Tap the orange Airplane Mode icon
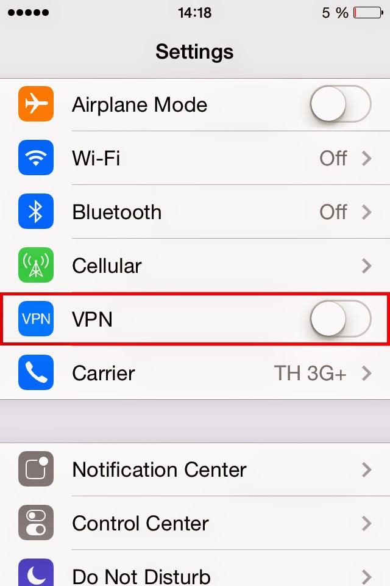Viewport: 390px width, 586px height. (x=36, y=104)
